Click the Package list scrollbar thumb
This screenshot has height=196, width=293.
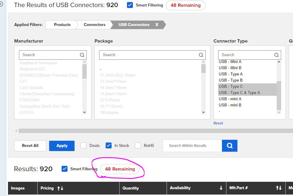tap(204, 69)
